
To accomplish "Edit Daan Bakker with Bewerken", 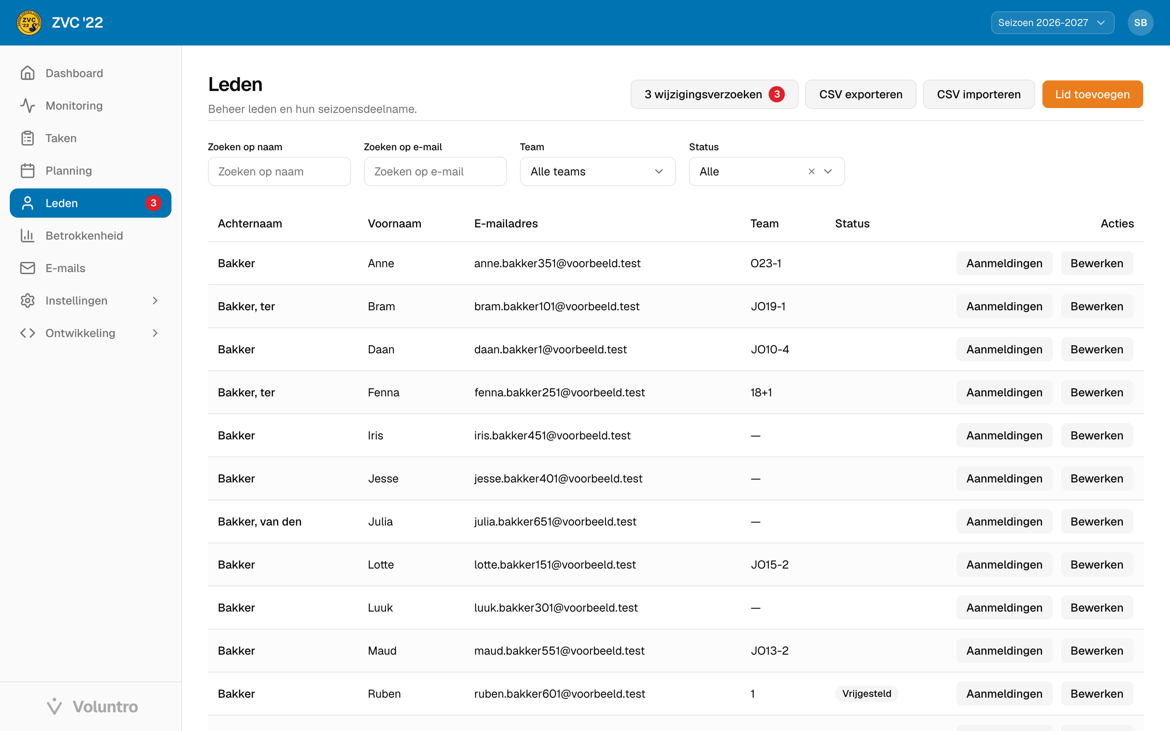I will [1096, 349].
